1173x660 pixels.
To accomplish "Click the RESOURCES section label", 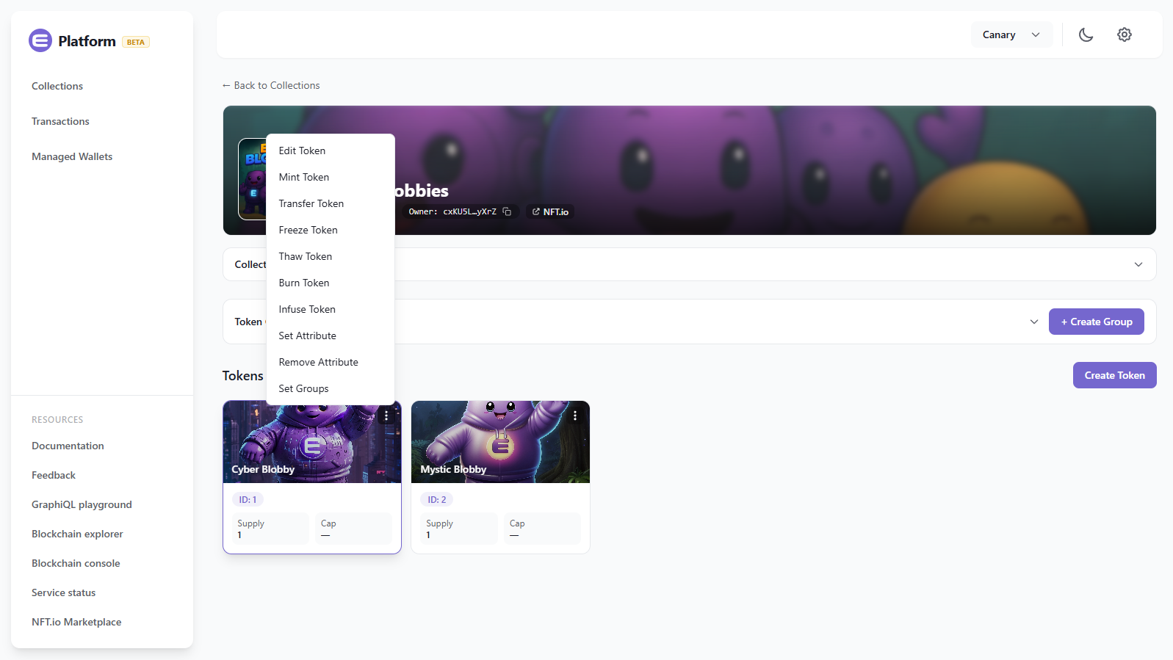I will pos(57,420).
